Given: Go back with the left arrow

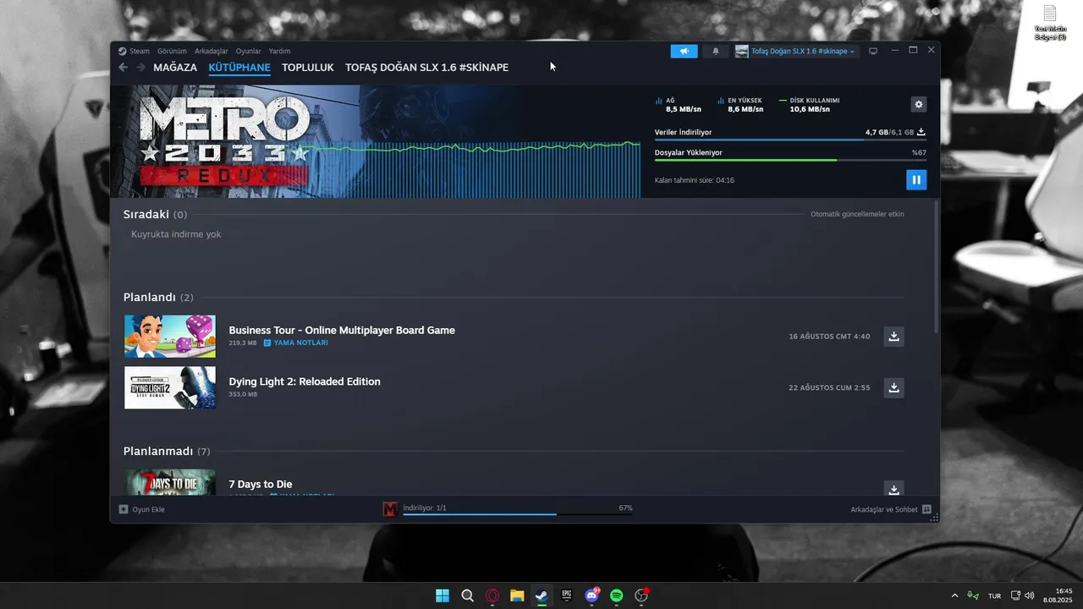Looking at the screenshot, I should (x=124, y=68).
